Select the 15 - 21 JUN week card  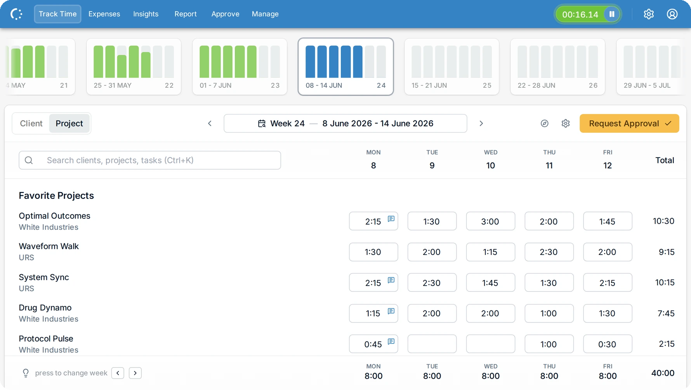[451, 67]
